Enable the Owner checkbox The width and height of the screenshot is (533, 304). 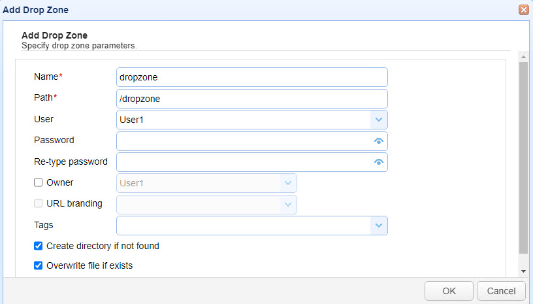(38, 183)
